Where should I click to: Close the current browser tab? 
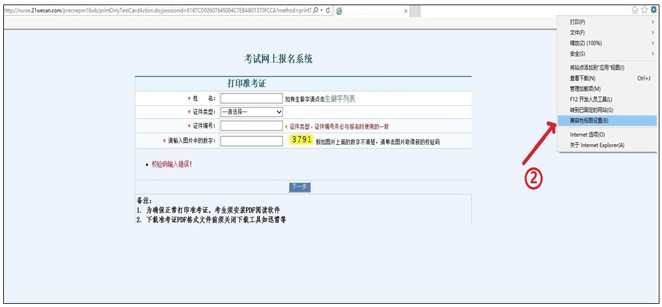tap(406, 12)
